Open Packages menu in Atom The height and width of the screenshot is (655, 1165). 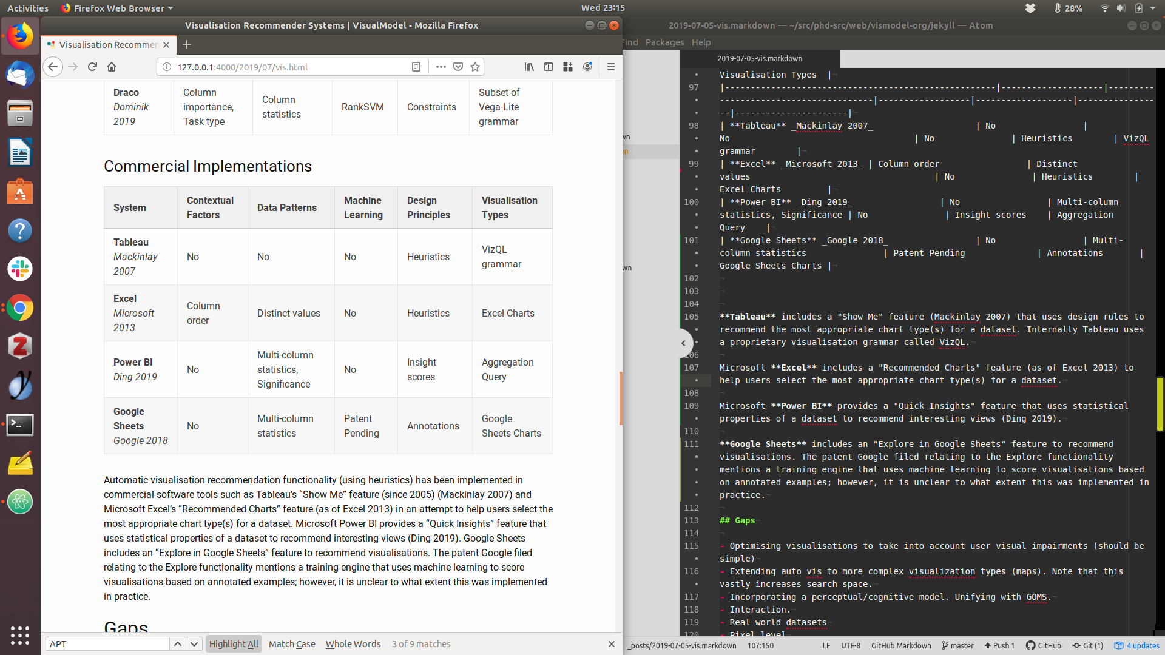(x=664, y=42)
